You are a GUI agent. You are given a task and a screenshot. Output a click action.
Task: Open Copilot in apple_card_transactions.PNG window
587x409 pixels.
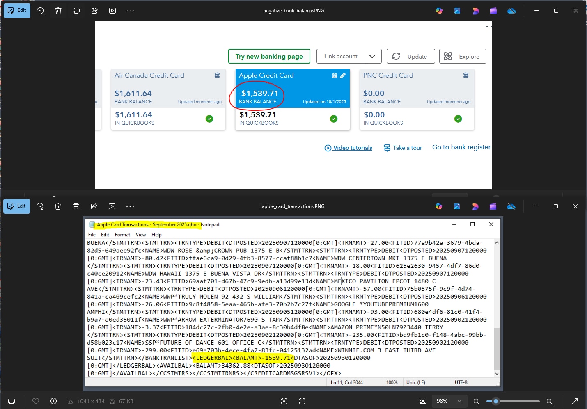[439, 206]
